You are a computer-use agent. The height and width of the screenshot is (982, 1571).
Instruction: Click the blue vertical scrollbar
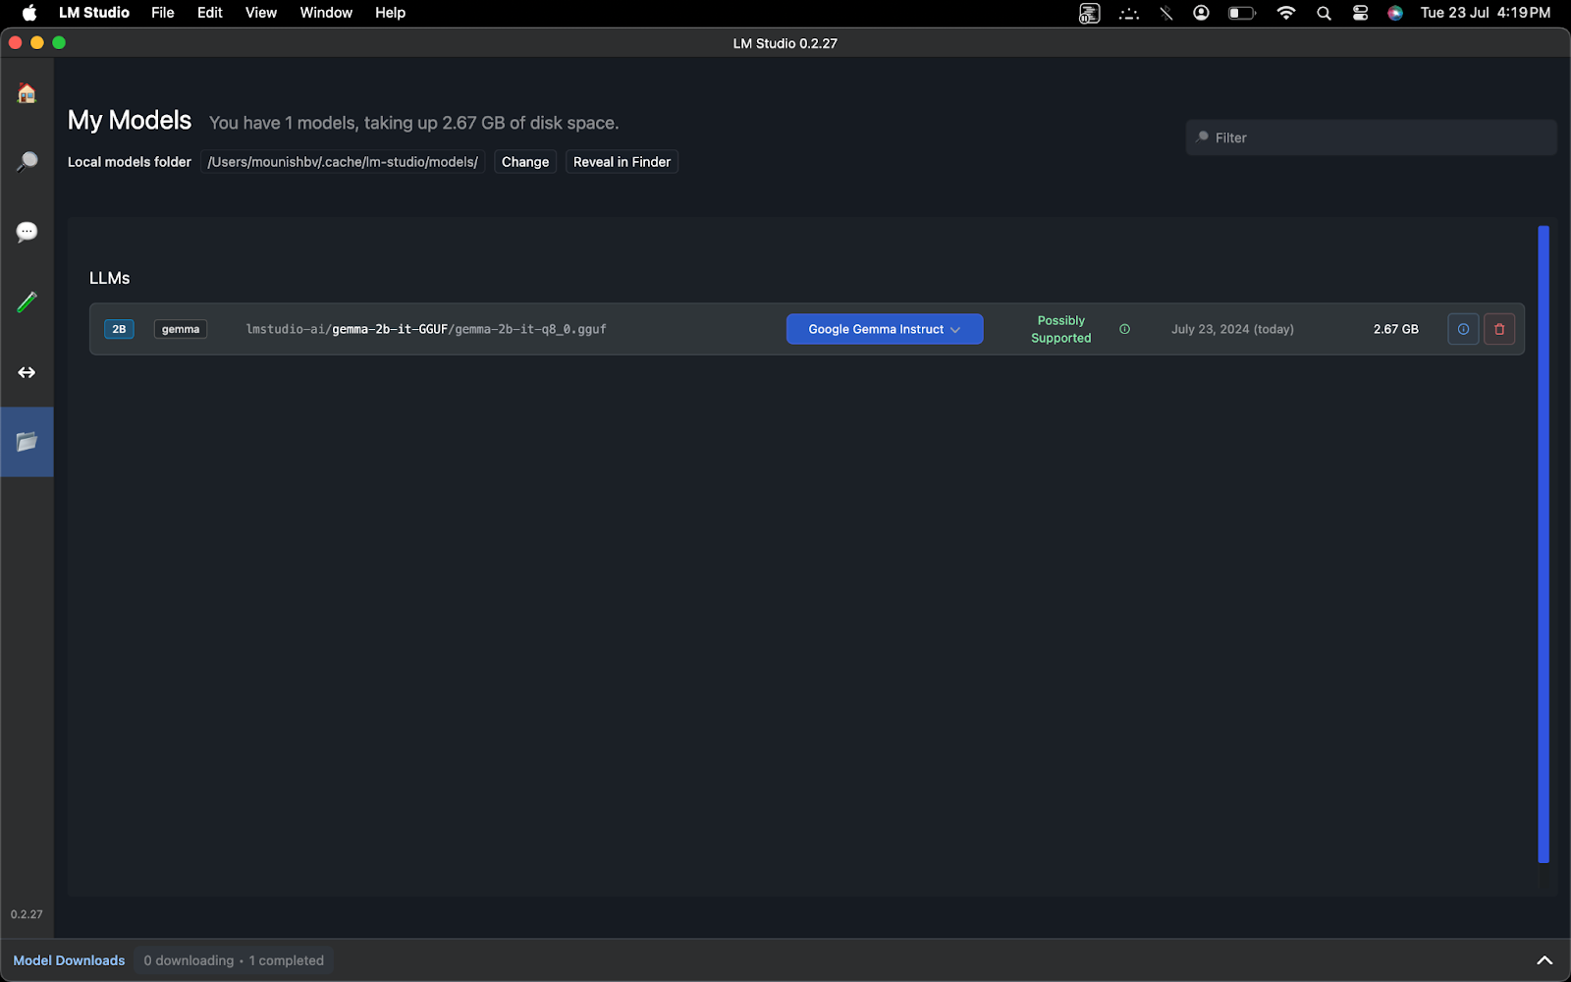click(1544, 544)
